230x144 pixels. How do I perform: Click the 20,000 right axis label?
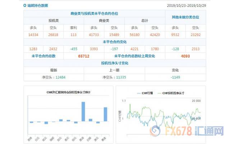(x=196, y=101)
